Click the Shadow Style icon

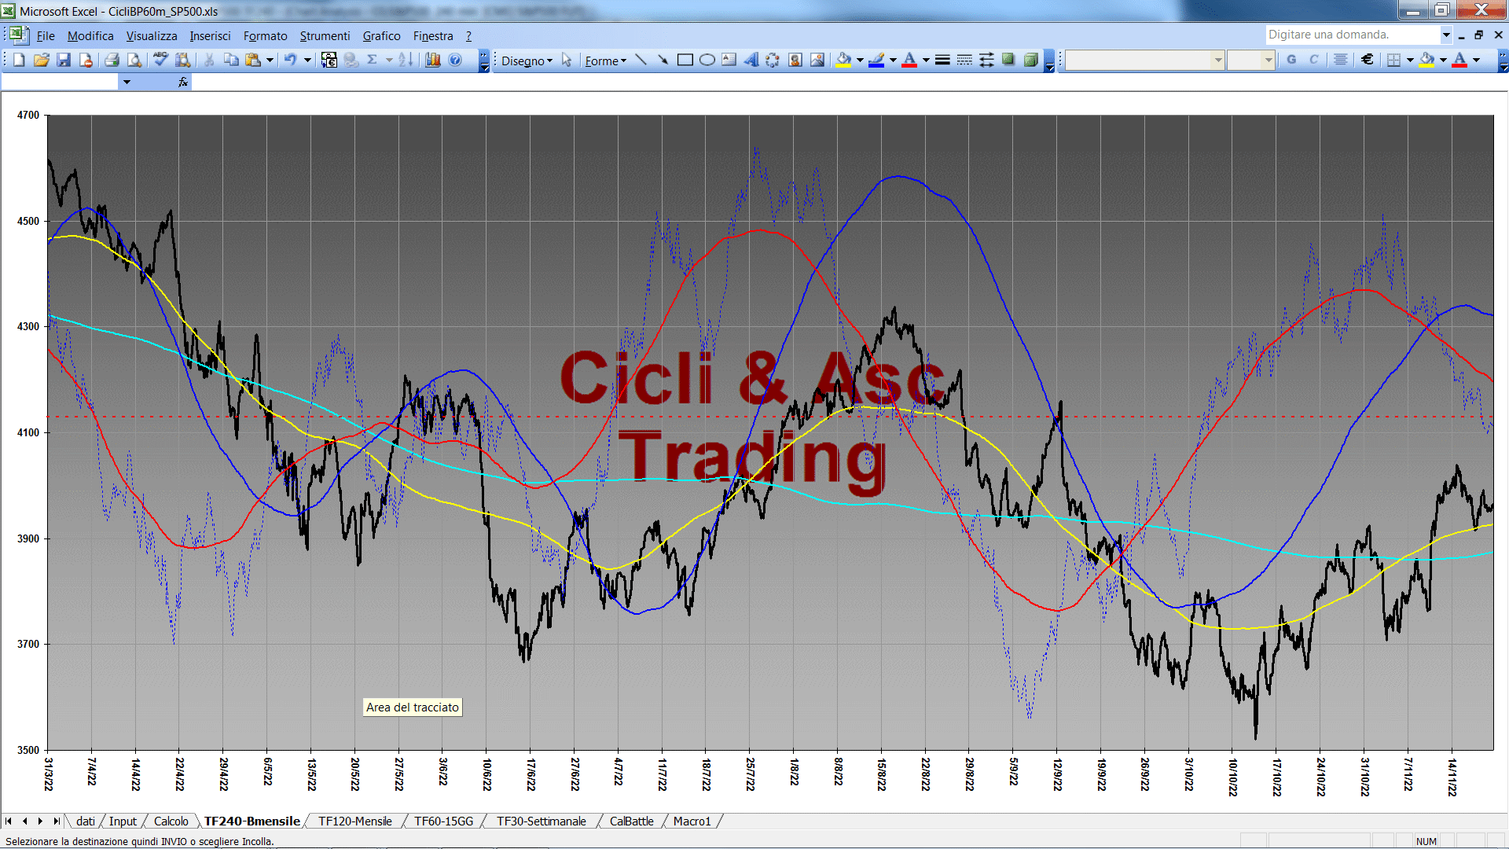pos(1008,60)
